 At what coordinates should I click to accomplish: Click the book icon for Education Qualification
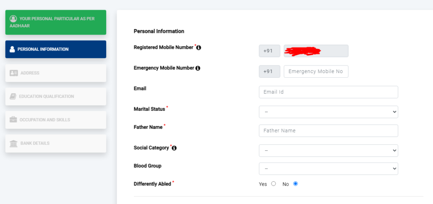pyautogui.click(x=13, y=96)
